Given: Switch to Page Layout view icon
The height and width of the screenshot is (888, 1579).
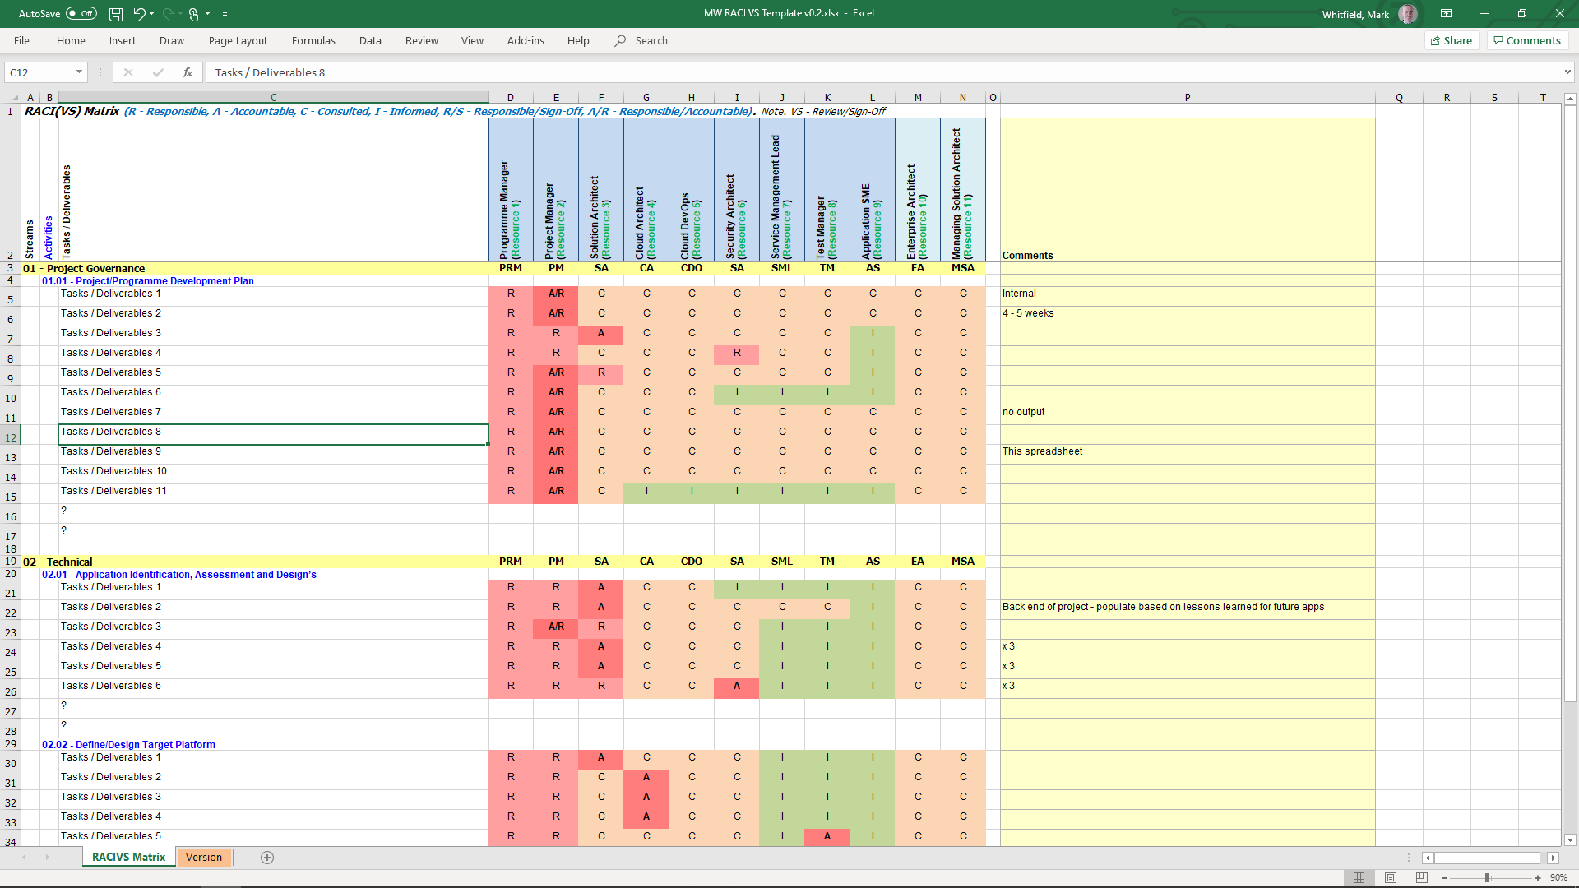Looking at the screenshot, I should [1391, 877].
